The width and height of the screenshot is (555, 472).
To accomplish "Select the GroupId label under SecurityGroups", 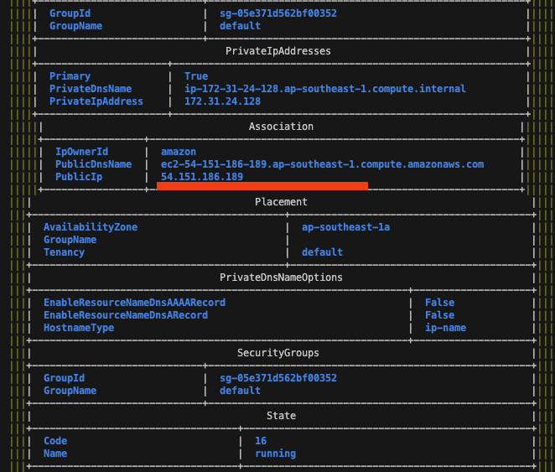I will point(64,378).
